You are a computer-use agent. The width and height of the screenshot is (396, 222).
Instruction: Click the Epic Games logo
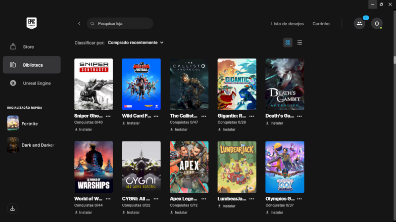32,23
